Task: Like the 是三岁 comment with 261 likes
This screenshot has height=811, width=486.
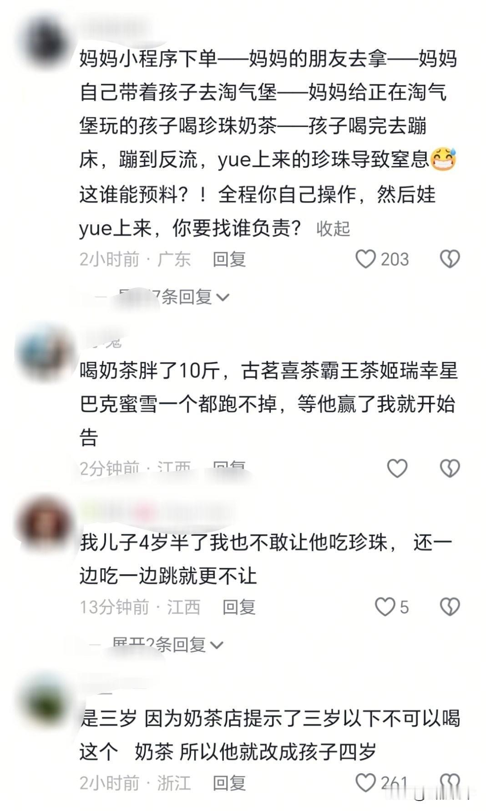Action: [365, 783]
